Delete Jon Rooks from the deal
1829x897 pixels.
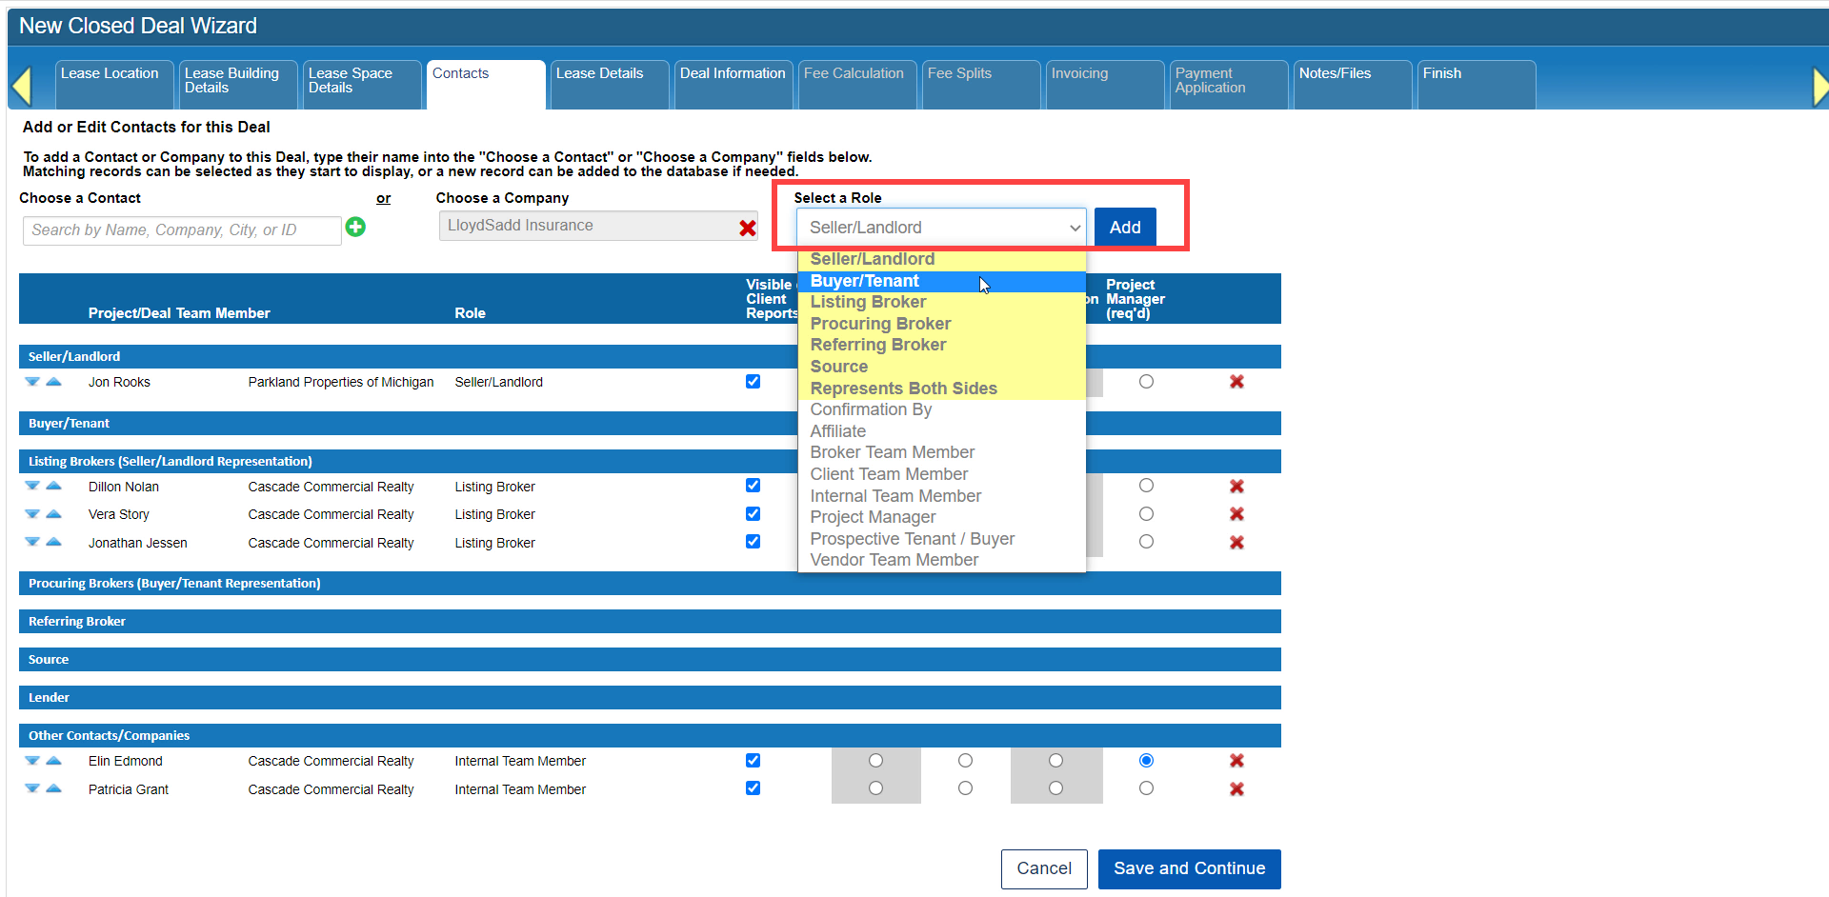coord(1236,382)
